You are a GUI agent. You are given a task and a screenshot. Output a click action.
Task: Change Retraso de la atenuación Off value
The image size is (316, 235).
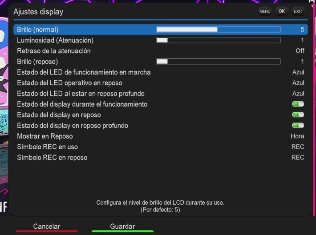(300, 51)
